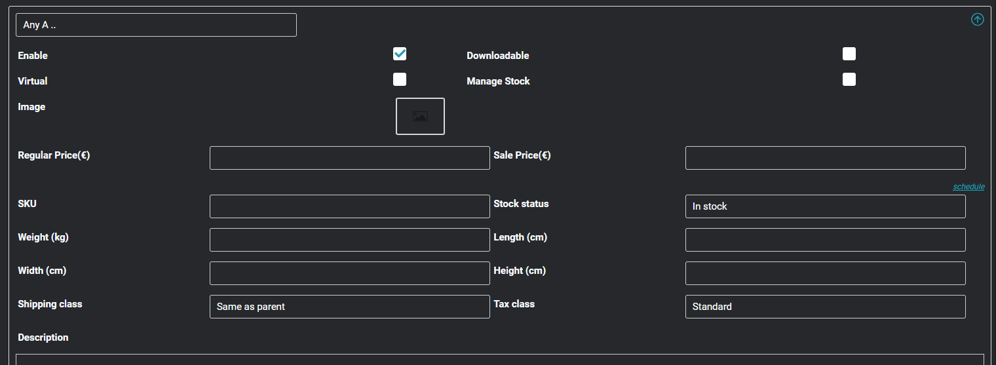Expand the Shipping class dropdown
The width and height of the screenshot is (996, 365).
[350, 307]
